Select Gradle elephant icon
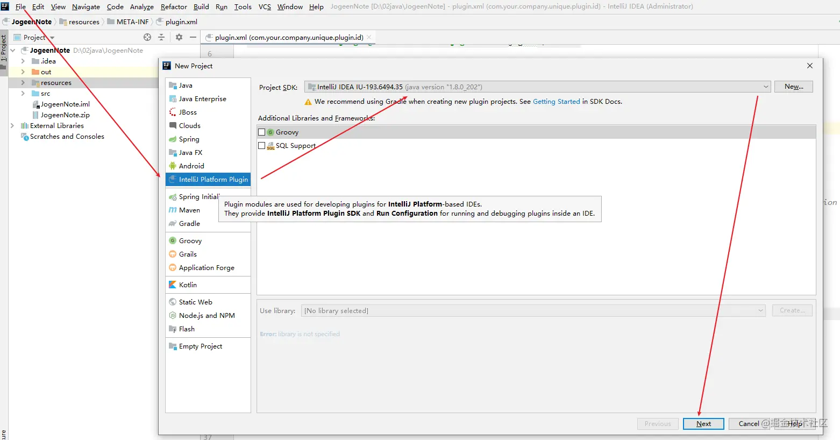840x440 pixels. pyautogui.click(x=173, y=224)
